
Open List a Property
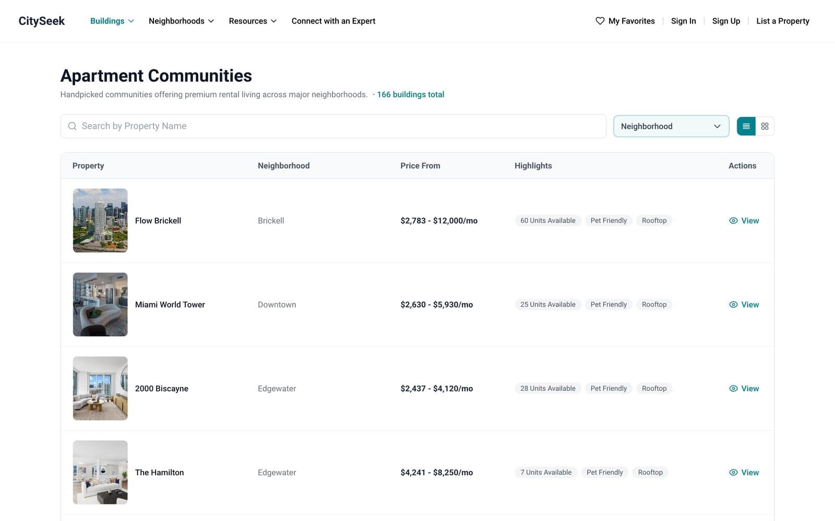[x=782, y=21]
